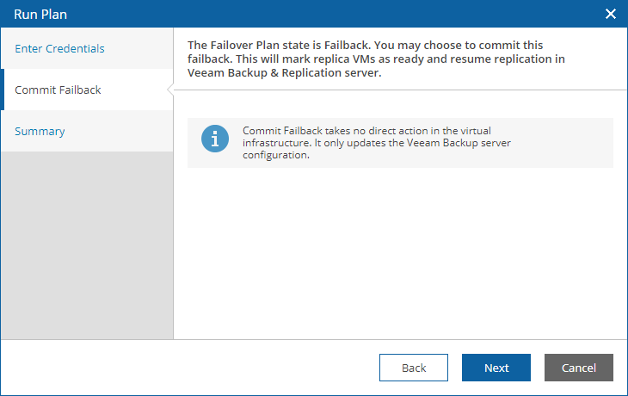Click the blue information icon

click(x=215, y=139)
